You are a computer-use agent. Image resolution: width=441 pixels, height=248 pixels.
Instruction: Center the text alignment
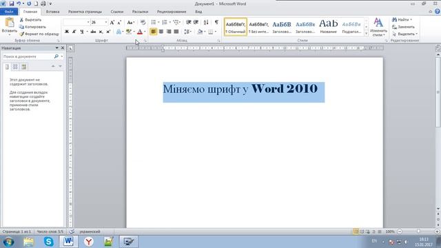[161, 32]
